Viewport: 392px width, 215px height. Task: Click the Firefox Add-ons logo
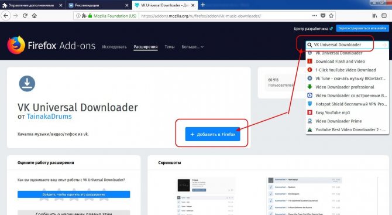tap(51, 46)
